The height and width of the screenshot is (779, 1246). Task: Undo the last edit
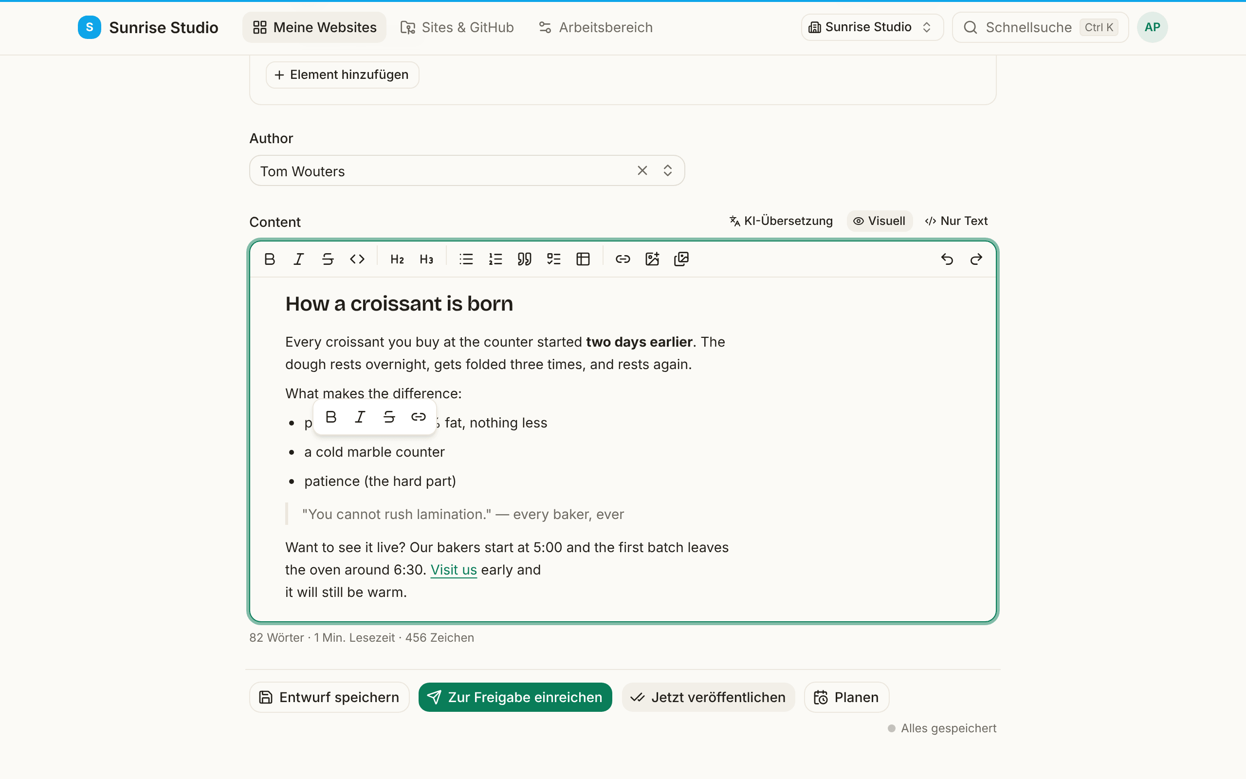tap(947, 259)
